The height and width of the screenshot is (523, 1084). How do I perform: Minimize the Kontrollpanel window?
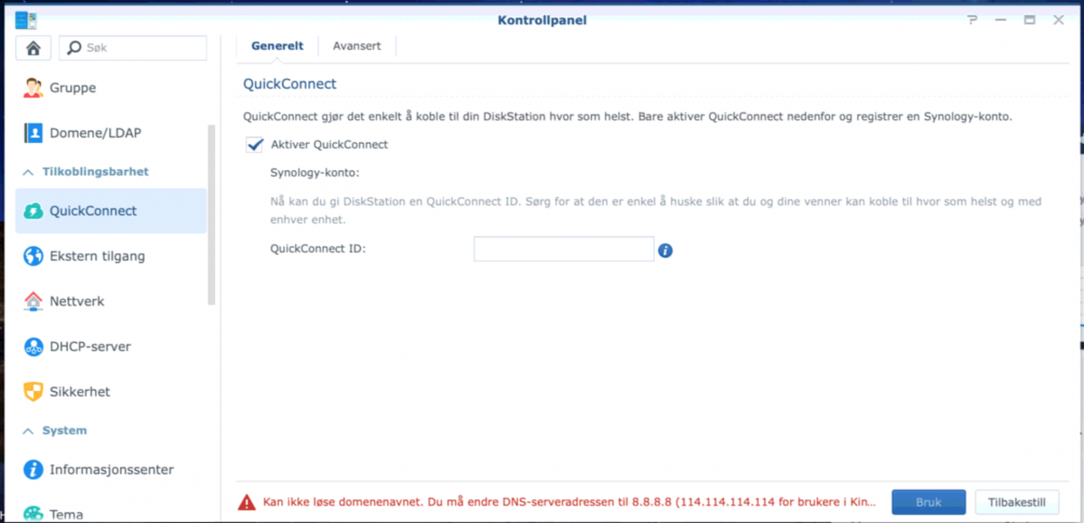click(1001, 20)
